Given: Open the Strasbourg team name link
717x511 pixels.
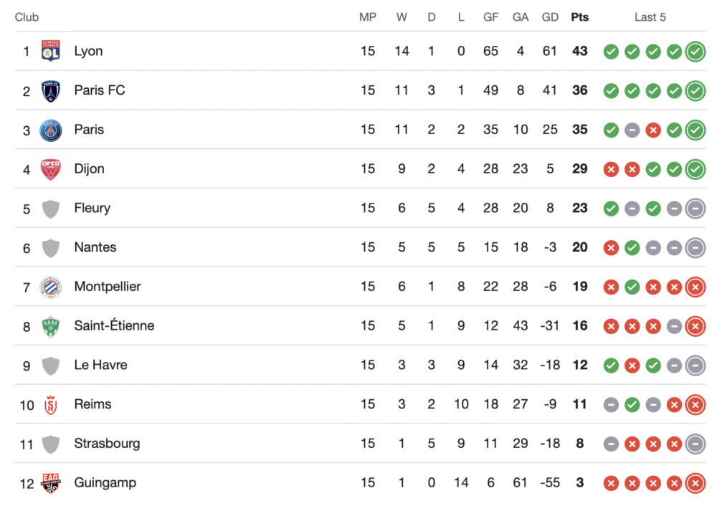Looking at the screenshot, I should point(107,444).
